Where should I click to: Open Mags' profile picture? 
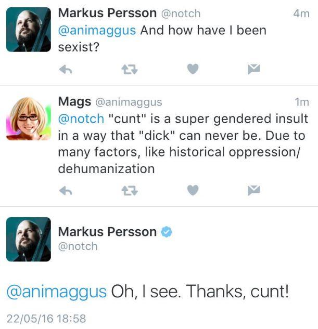[29, 118]
